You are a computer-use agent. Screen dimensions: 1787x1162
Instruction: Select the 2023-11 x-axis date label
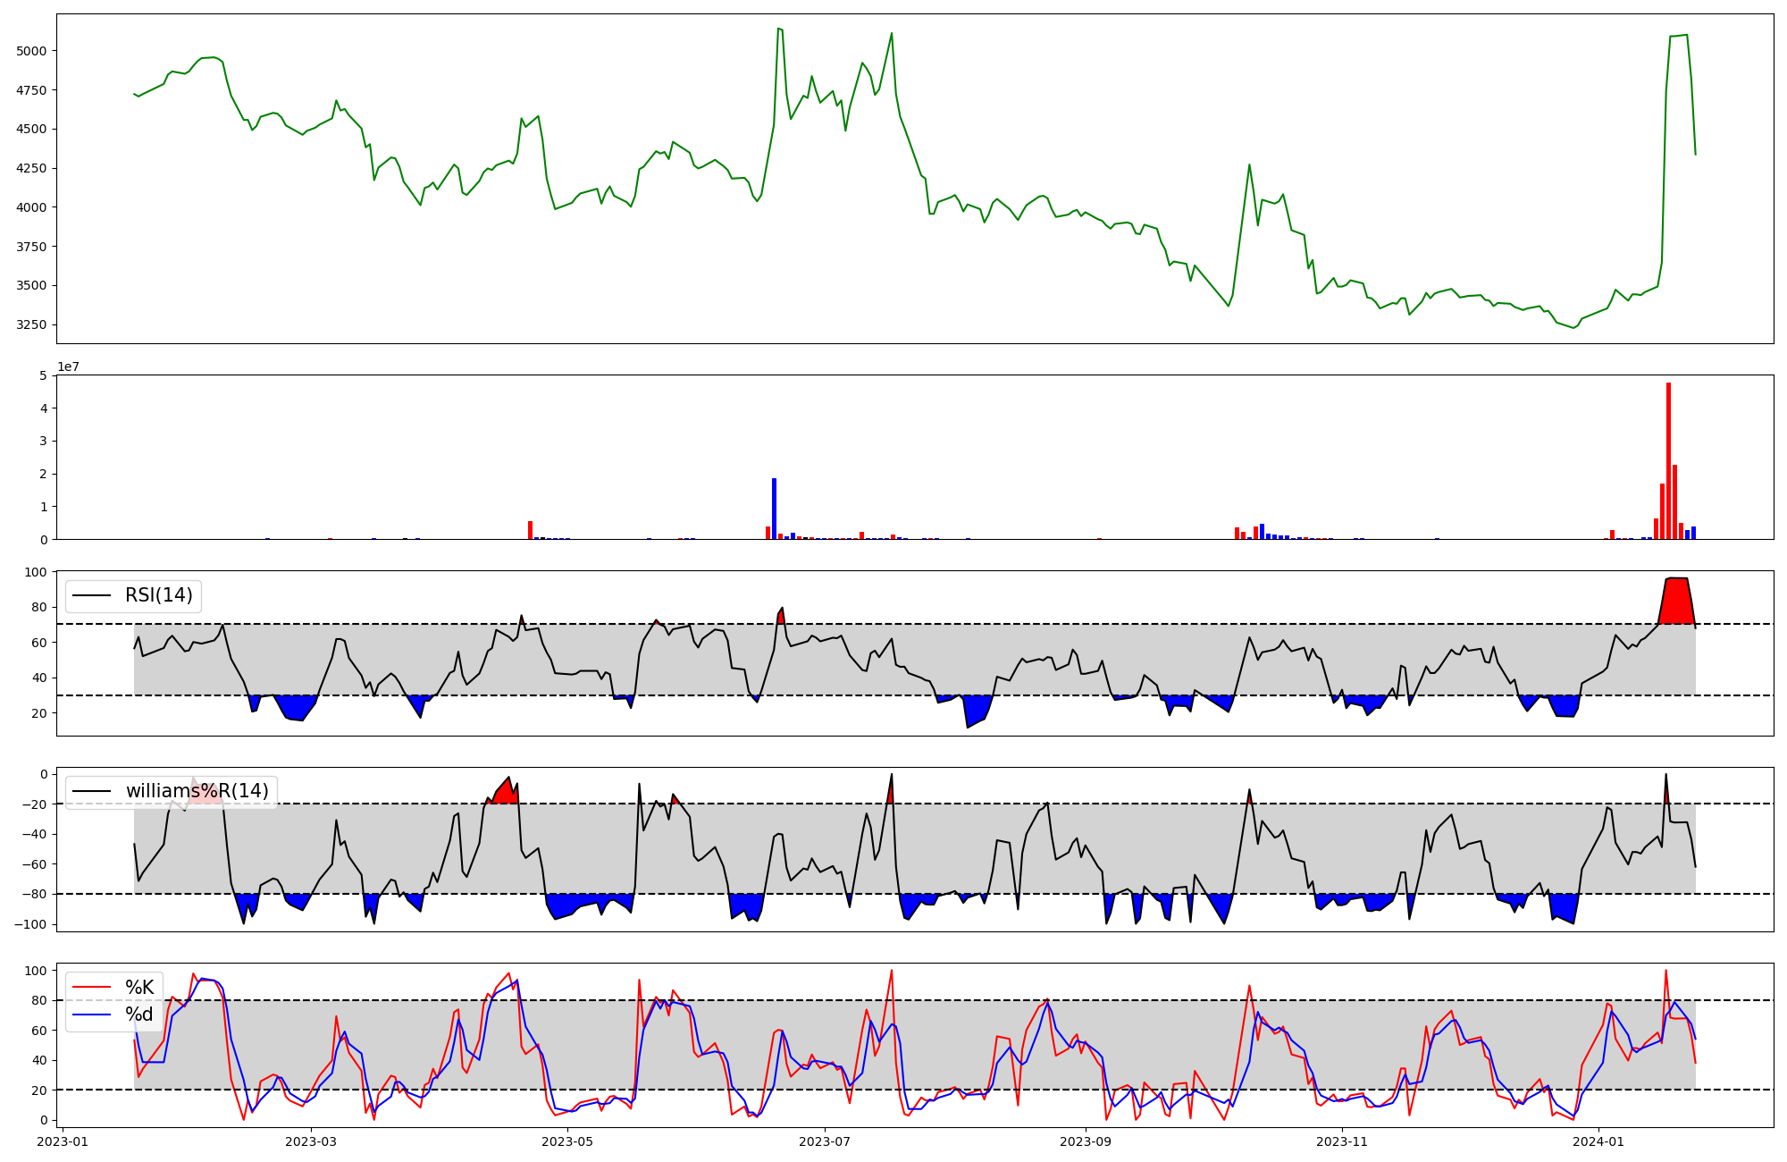pyautogui.click(x=1342, y=1141)
